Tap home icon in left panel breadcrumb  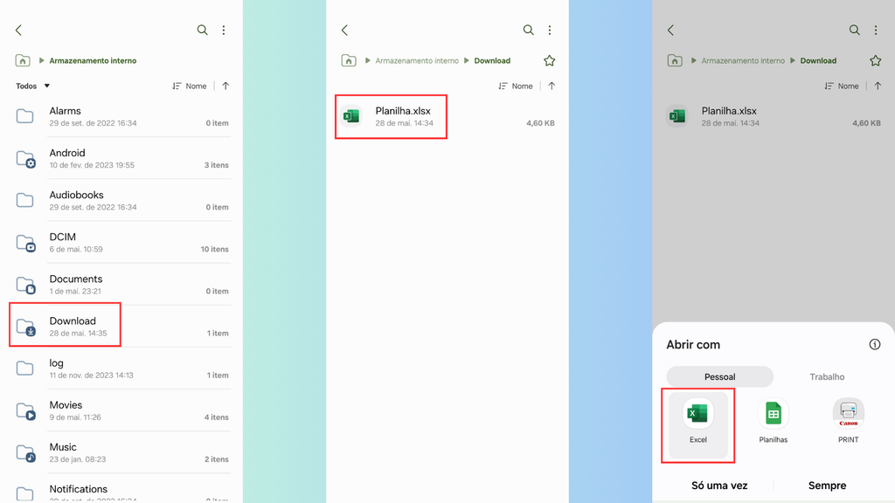click(x=23, y=60)
